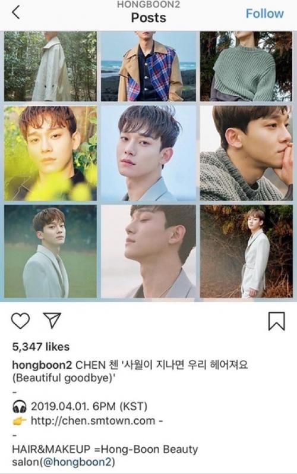Select photo of beige coat in forest
297x474 pixels.
point(50,66)
